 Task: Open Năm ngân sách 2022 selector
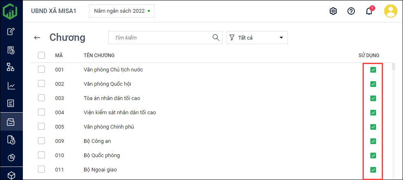122,11
